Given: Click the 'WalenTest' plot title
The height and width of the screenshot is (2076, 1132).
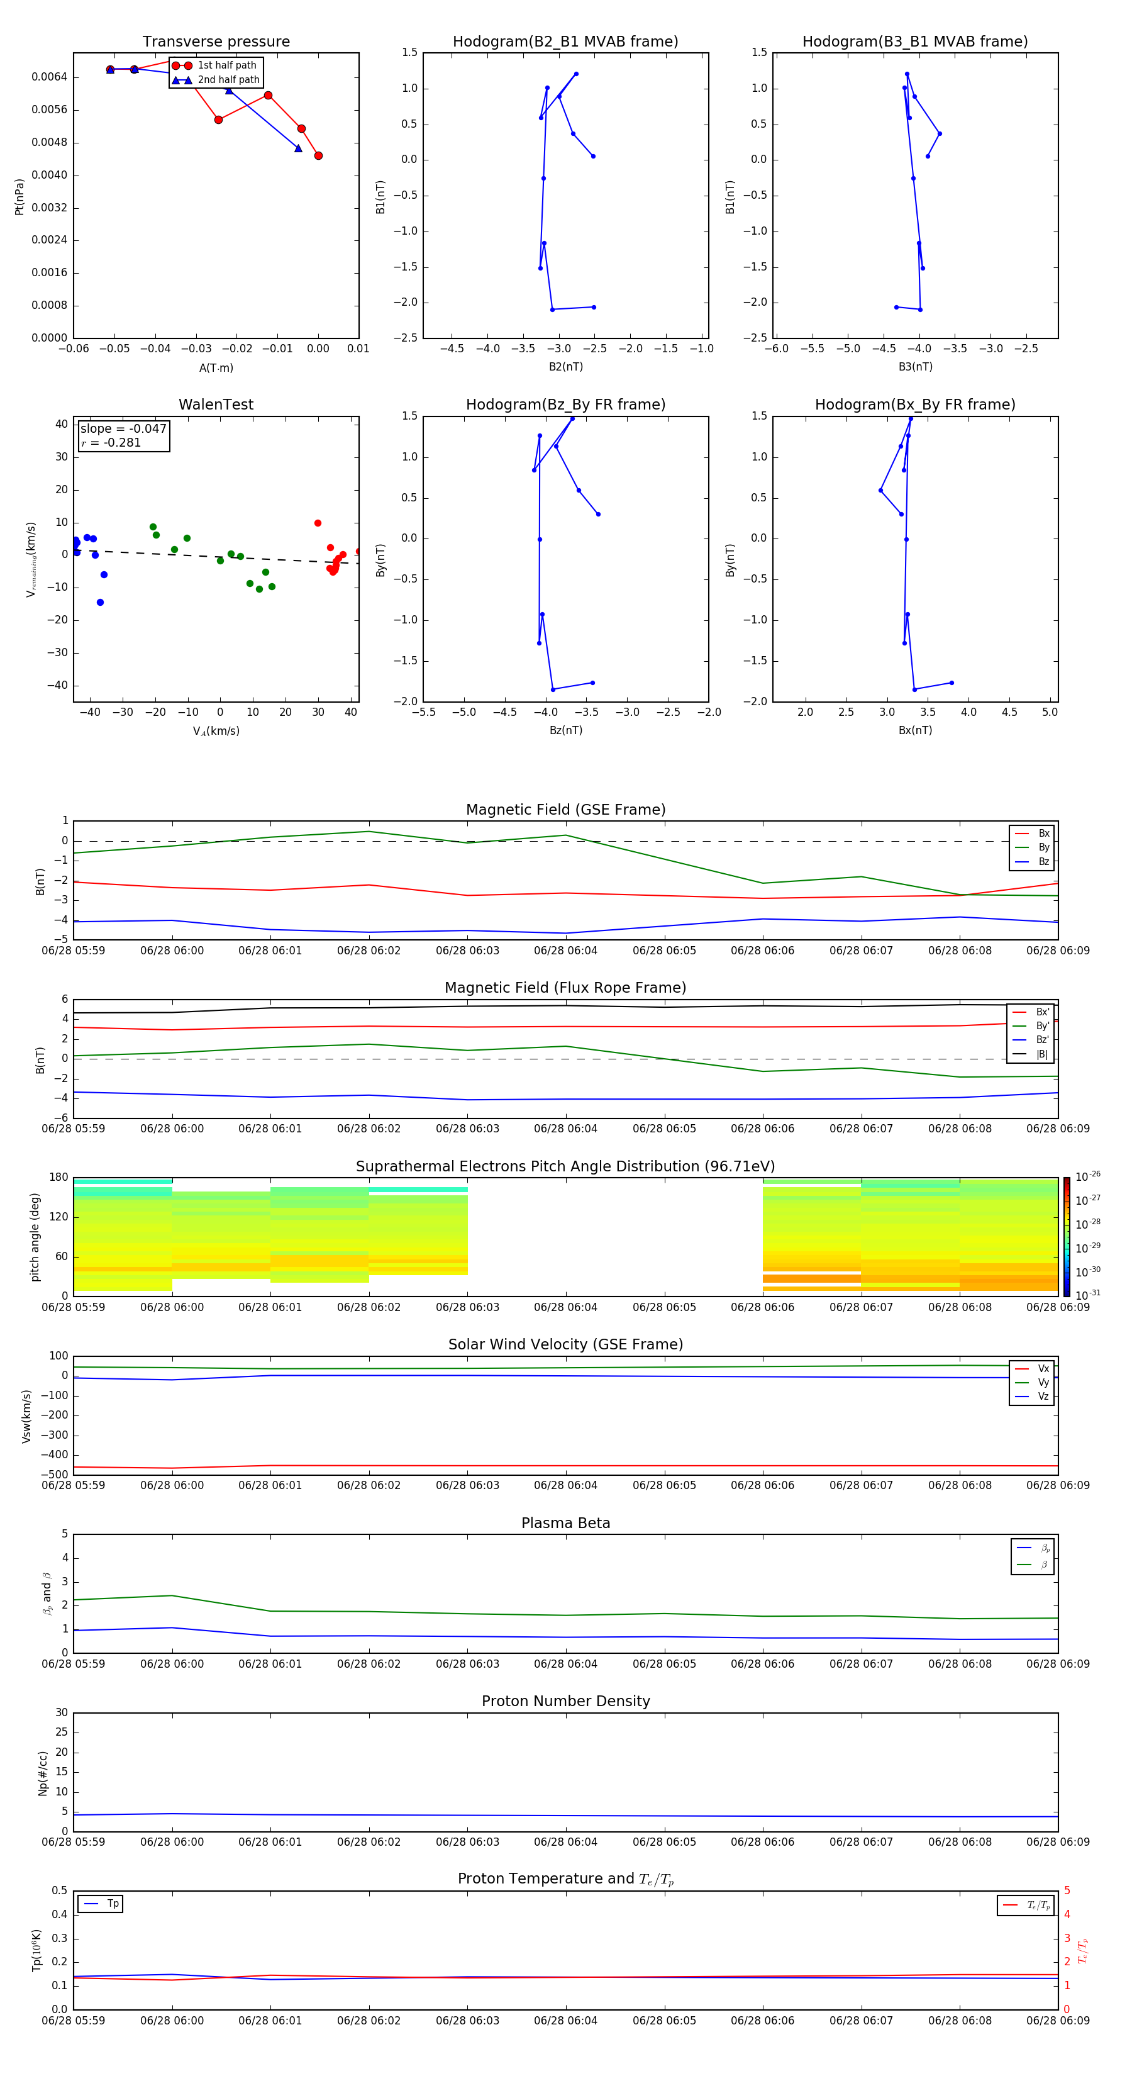Looking at the screenshot, I should pyautogui.click(x=216, y=405).
